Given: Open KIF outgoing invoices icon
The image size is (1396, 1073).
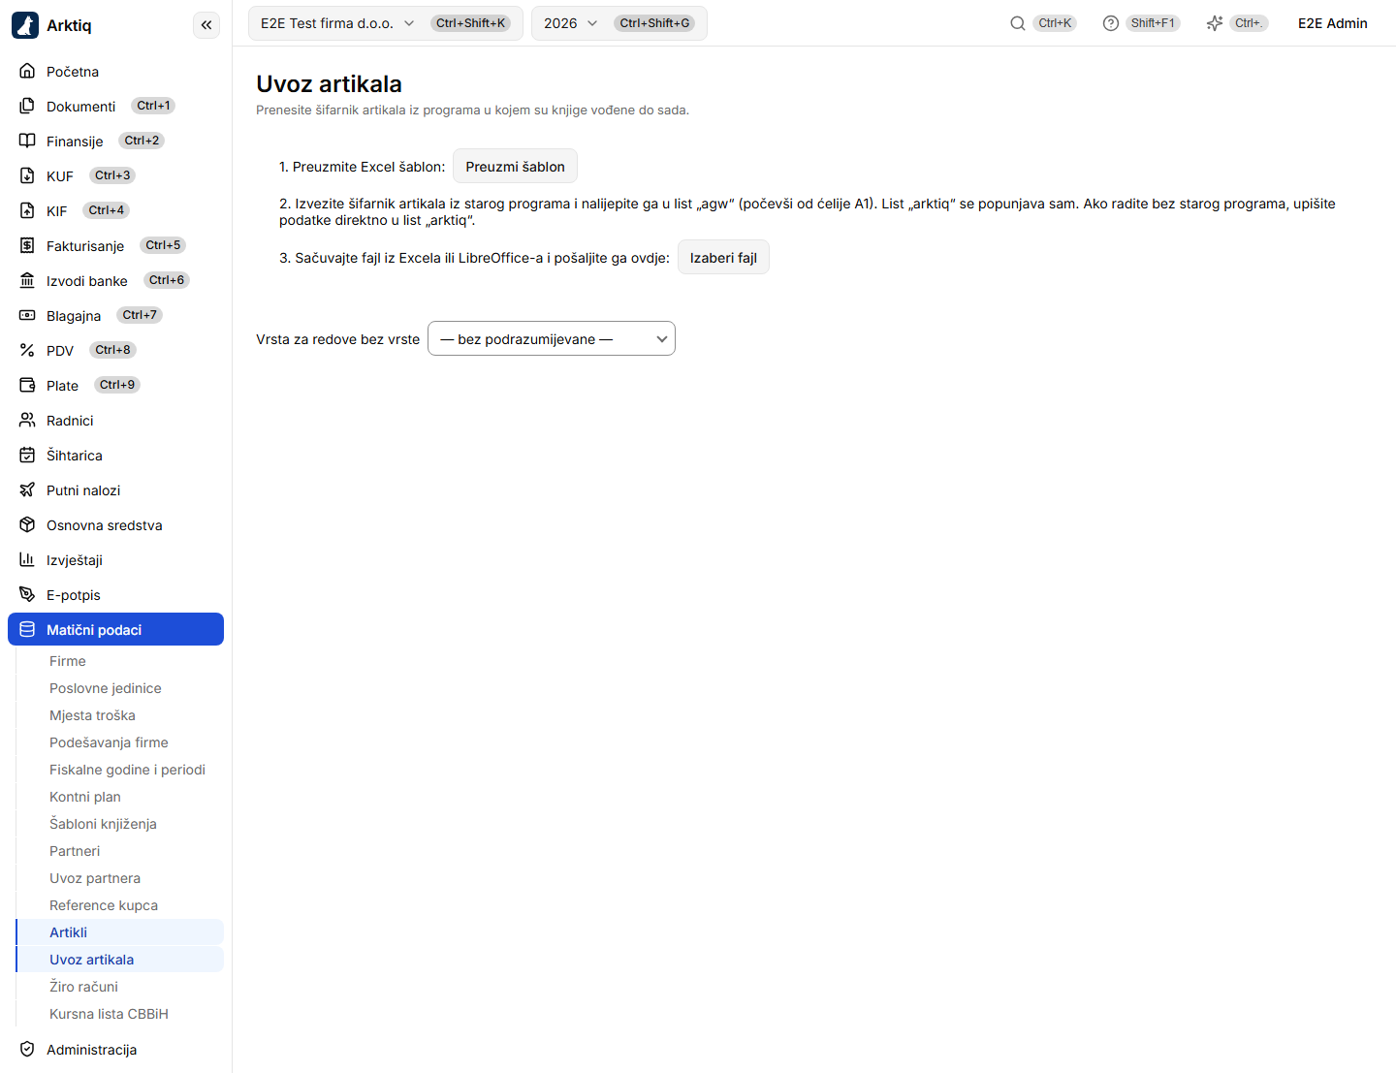Looking at the screenshot, I should pyautogui.click(x=27, y=211).
